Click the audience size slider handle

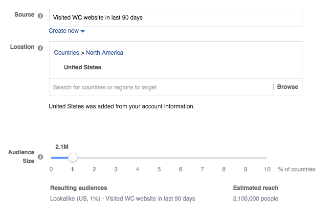click(72, 158)
